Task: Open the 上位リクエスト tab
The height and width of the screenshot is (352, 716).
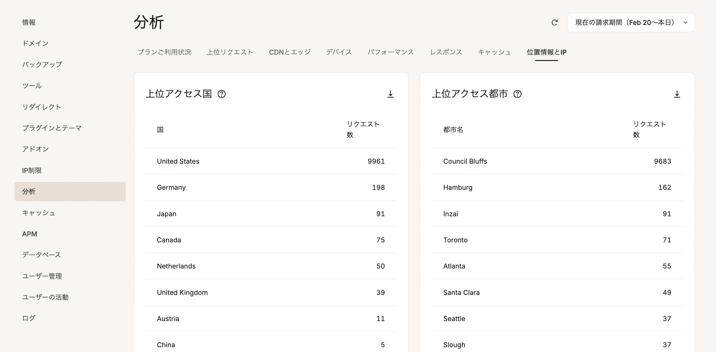Action: pyautogui.click(x=230, y=52)
